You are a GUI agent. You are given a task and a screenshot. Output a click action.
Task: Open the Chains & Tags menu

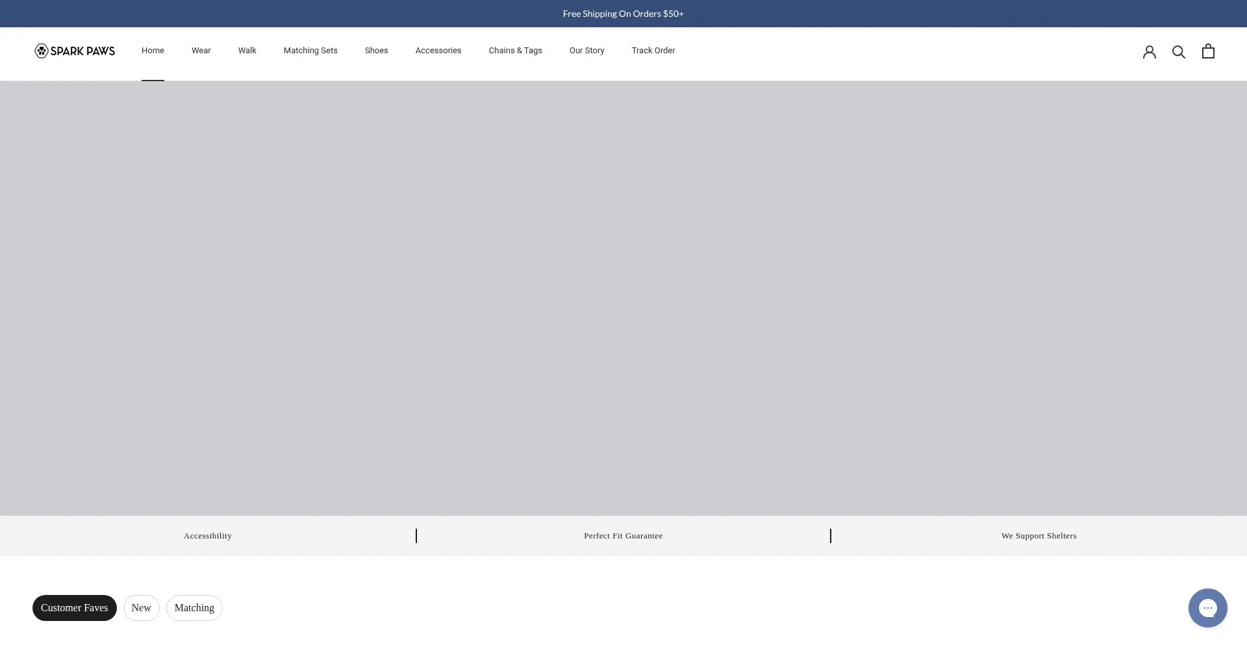[515, 51]
